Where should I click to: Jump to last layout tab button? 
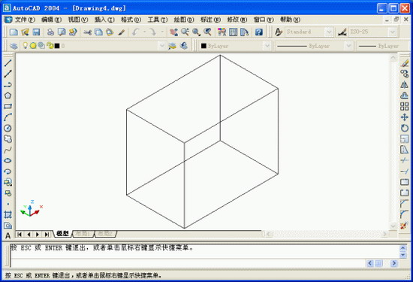pos(47,235)
